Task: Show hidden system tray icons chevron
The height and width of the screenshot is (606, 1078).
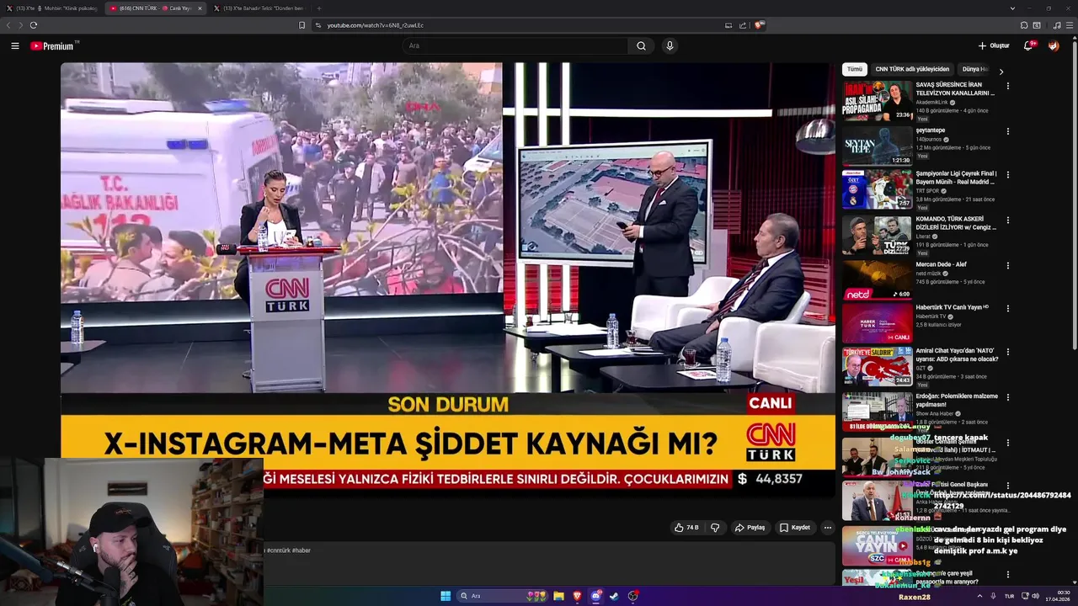Action: point(979,596)
